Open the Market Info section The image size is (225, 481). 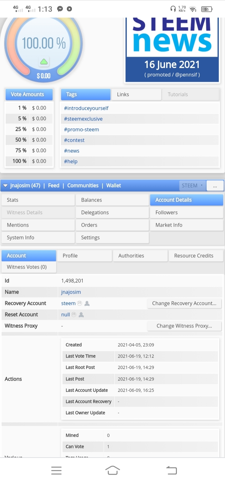[187, 225]
